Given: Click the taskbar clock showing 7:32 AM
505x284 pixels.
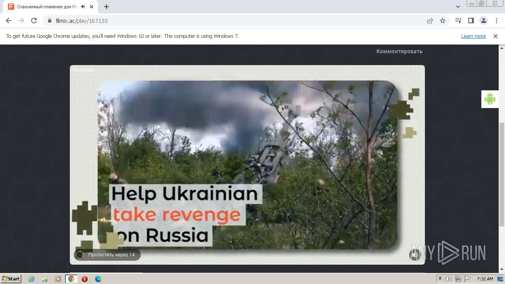Looking at the screenshot, I should (485, 279).
